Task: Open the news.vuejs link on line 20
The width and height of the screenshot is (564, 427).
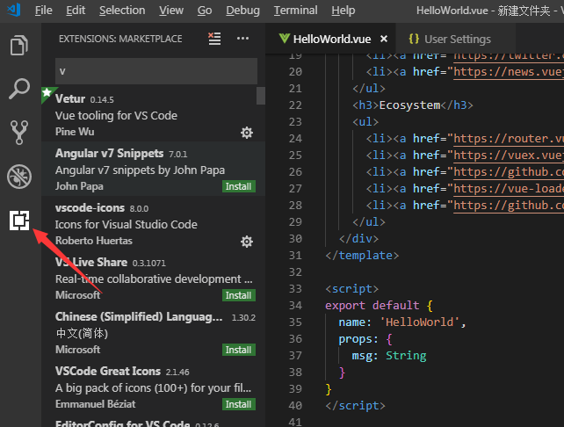Action: [x=509, y=72]
